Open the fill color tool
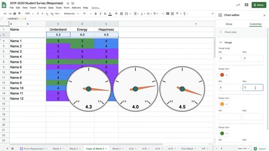The width and height of the screenshot is (269, 151). (116, 13)
